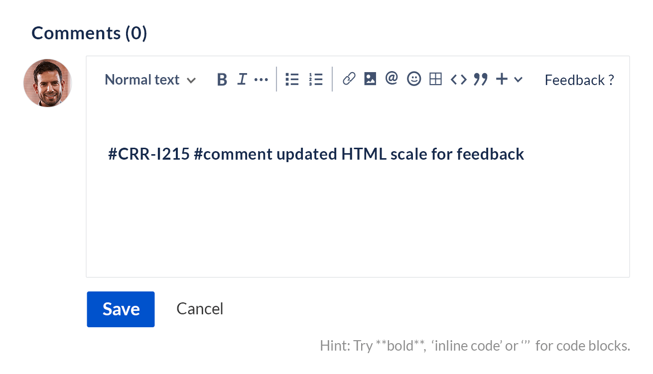Viewport: 653px width, 374px height.
Task: Cancel the comment
Action: tap(200, 309)
